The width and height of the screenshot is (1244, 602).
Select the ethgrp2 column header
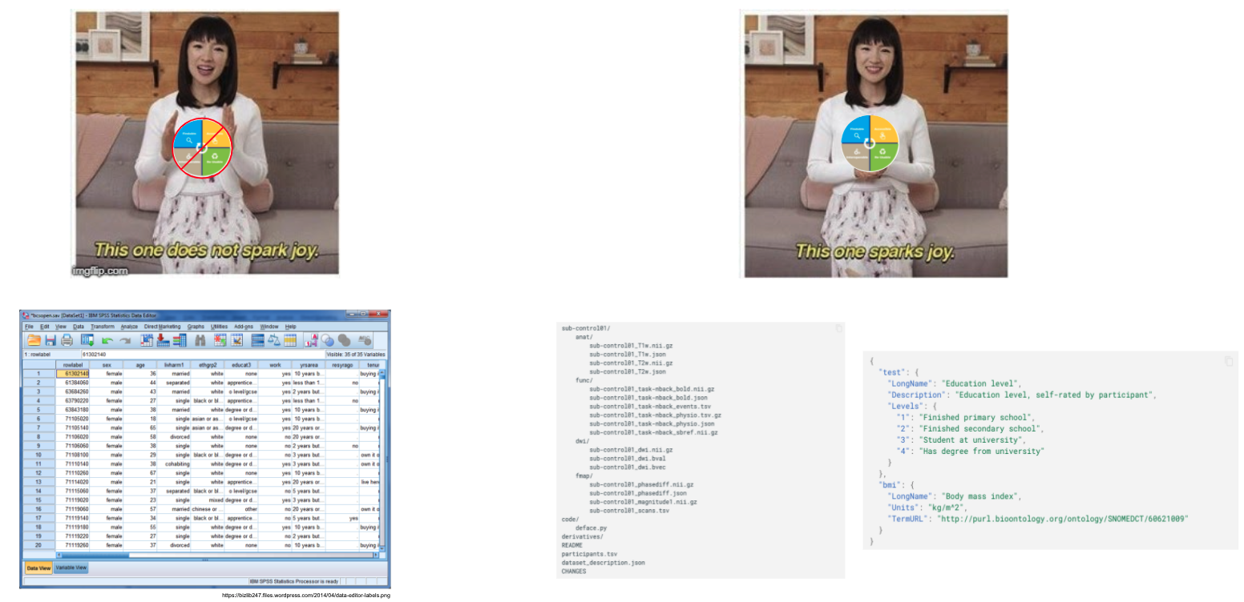coord(208,364)
